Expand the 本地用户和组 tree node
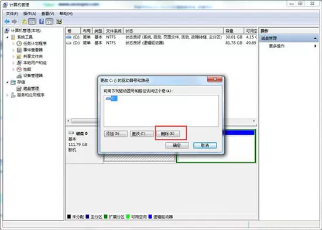322x230 pixels. [13, 63]
